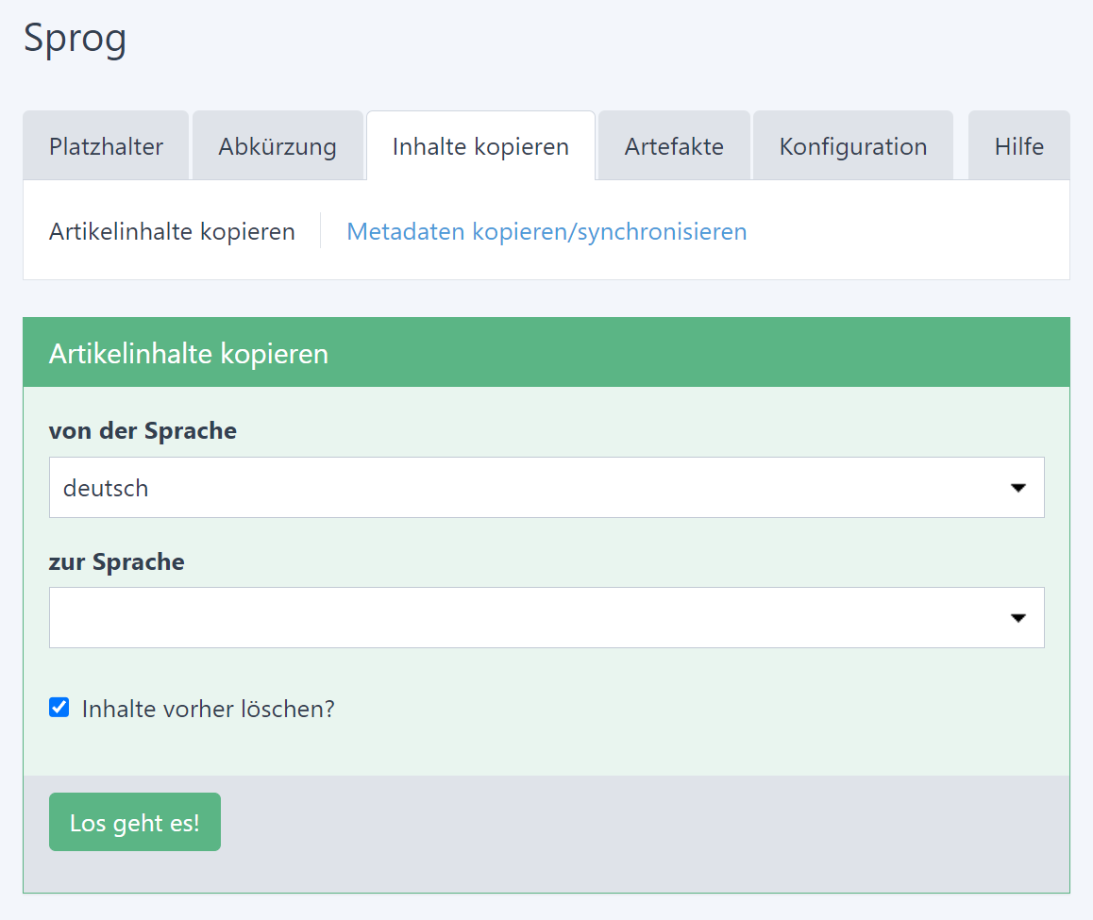Click the arrow icon of 'zur Sprache' dropdown
1093x920 pixels.
click(1017, 618)
